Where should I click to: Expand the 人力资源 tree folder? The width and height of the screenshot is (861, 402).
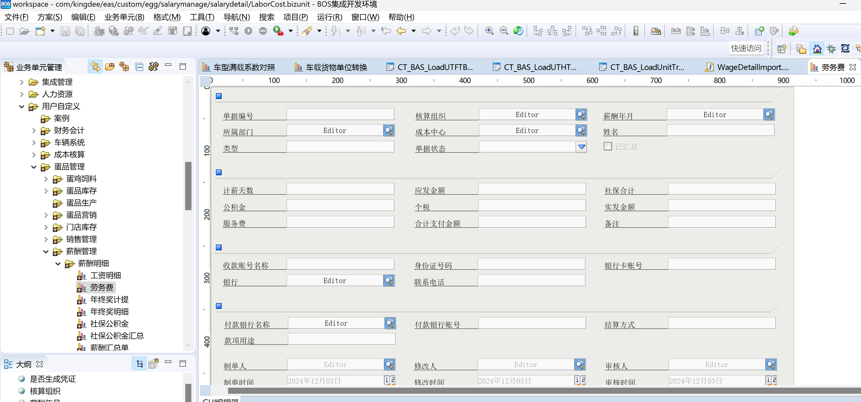[22, 94]
